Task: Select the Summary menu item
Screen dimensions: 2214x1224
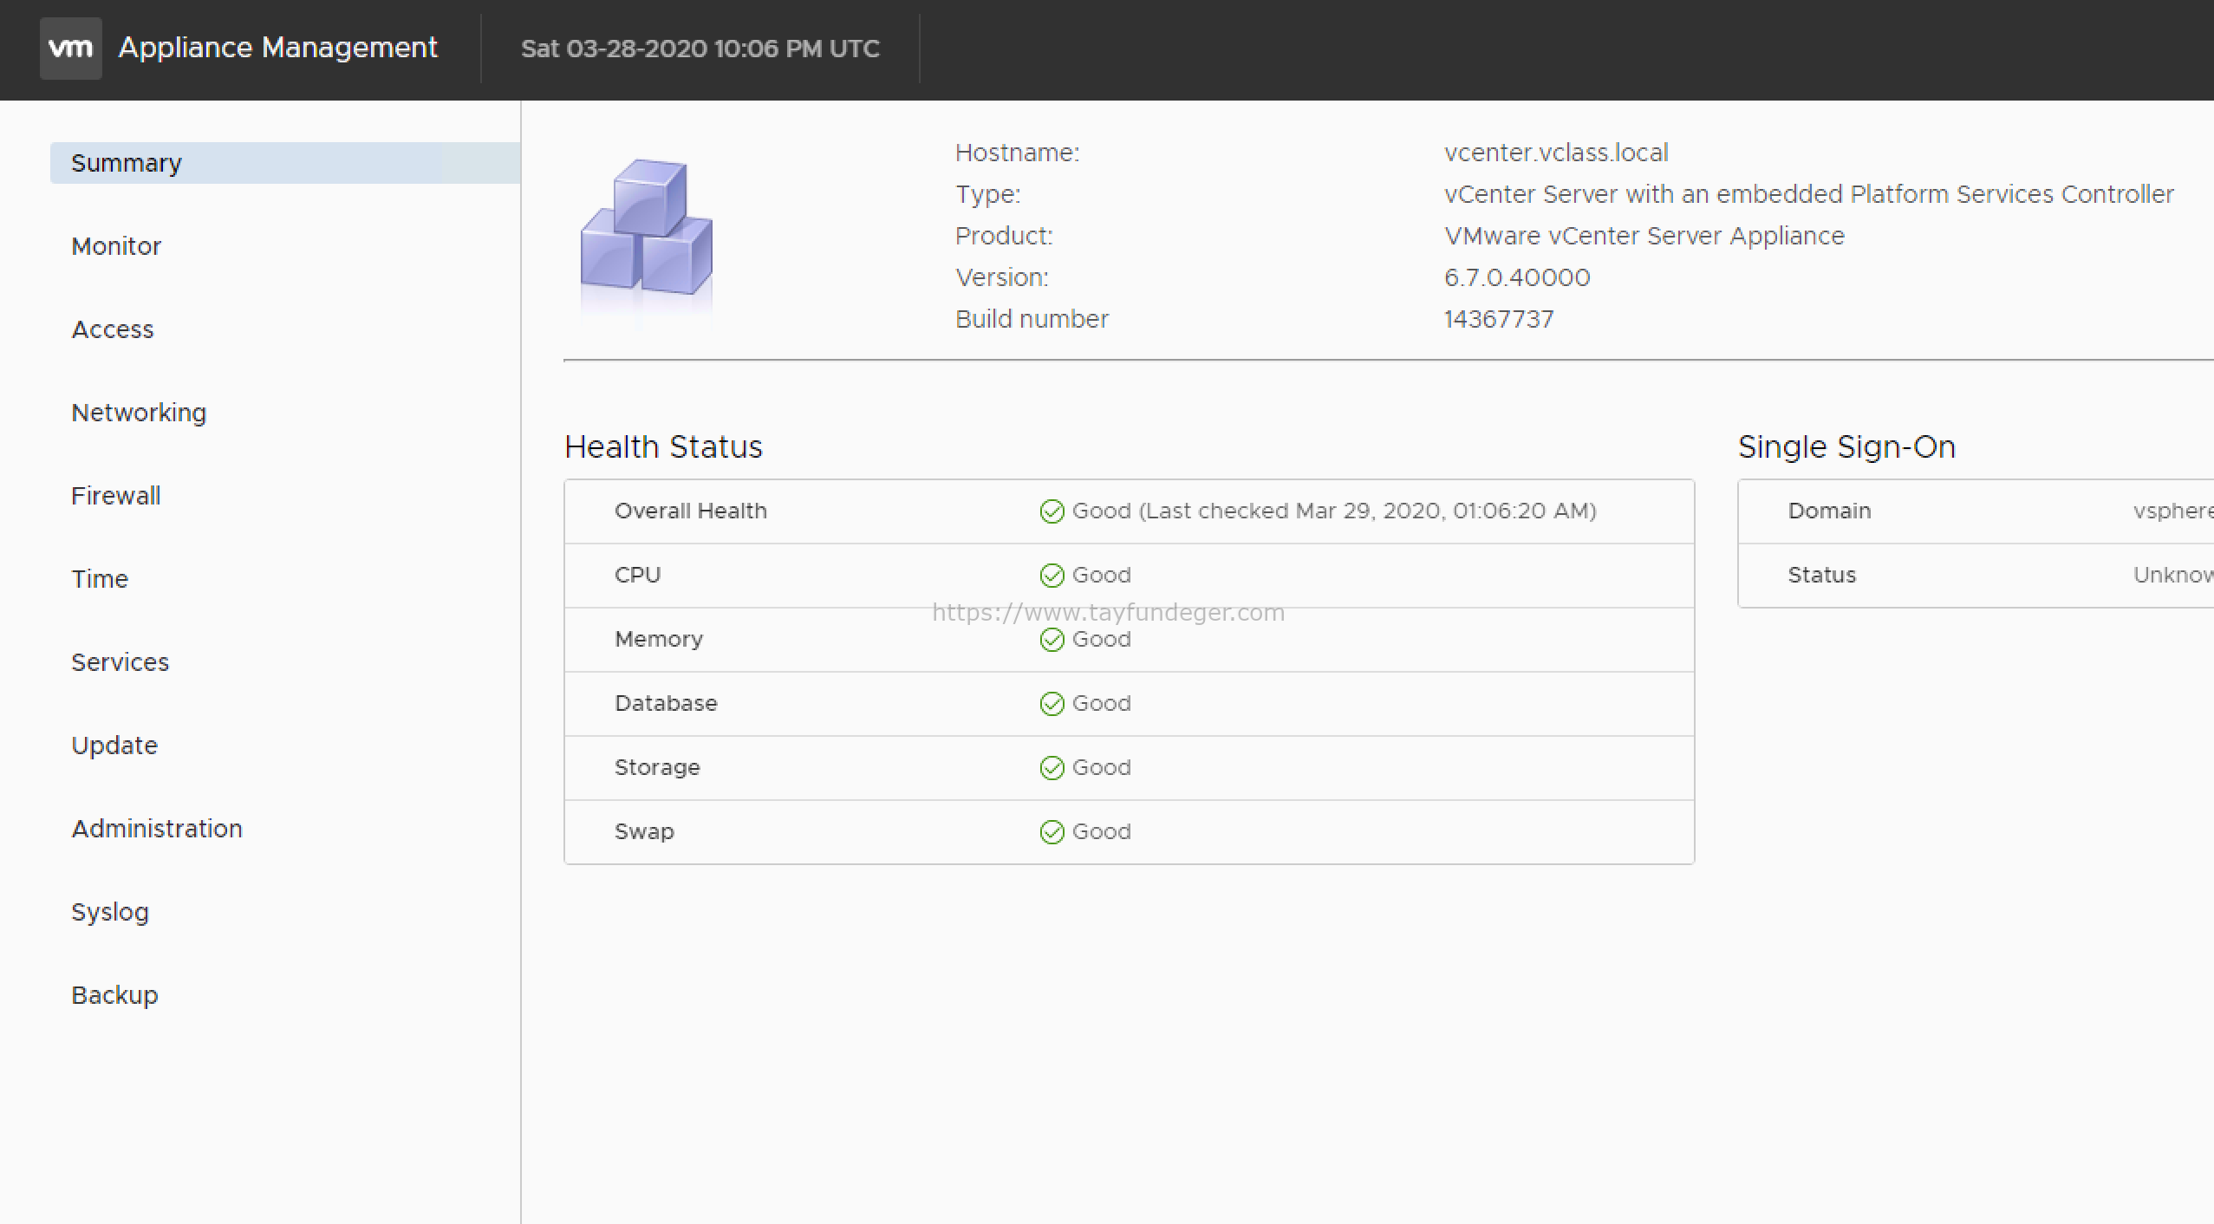Action: pyautogui.click(x=285, y=163)
